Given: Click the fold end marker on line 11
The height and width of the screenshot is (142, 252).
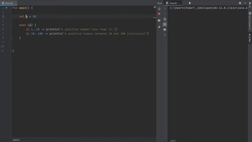Looking at the screenshot, I should [11, 51].
